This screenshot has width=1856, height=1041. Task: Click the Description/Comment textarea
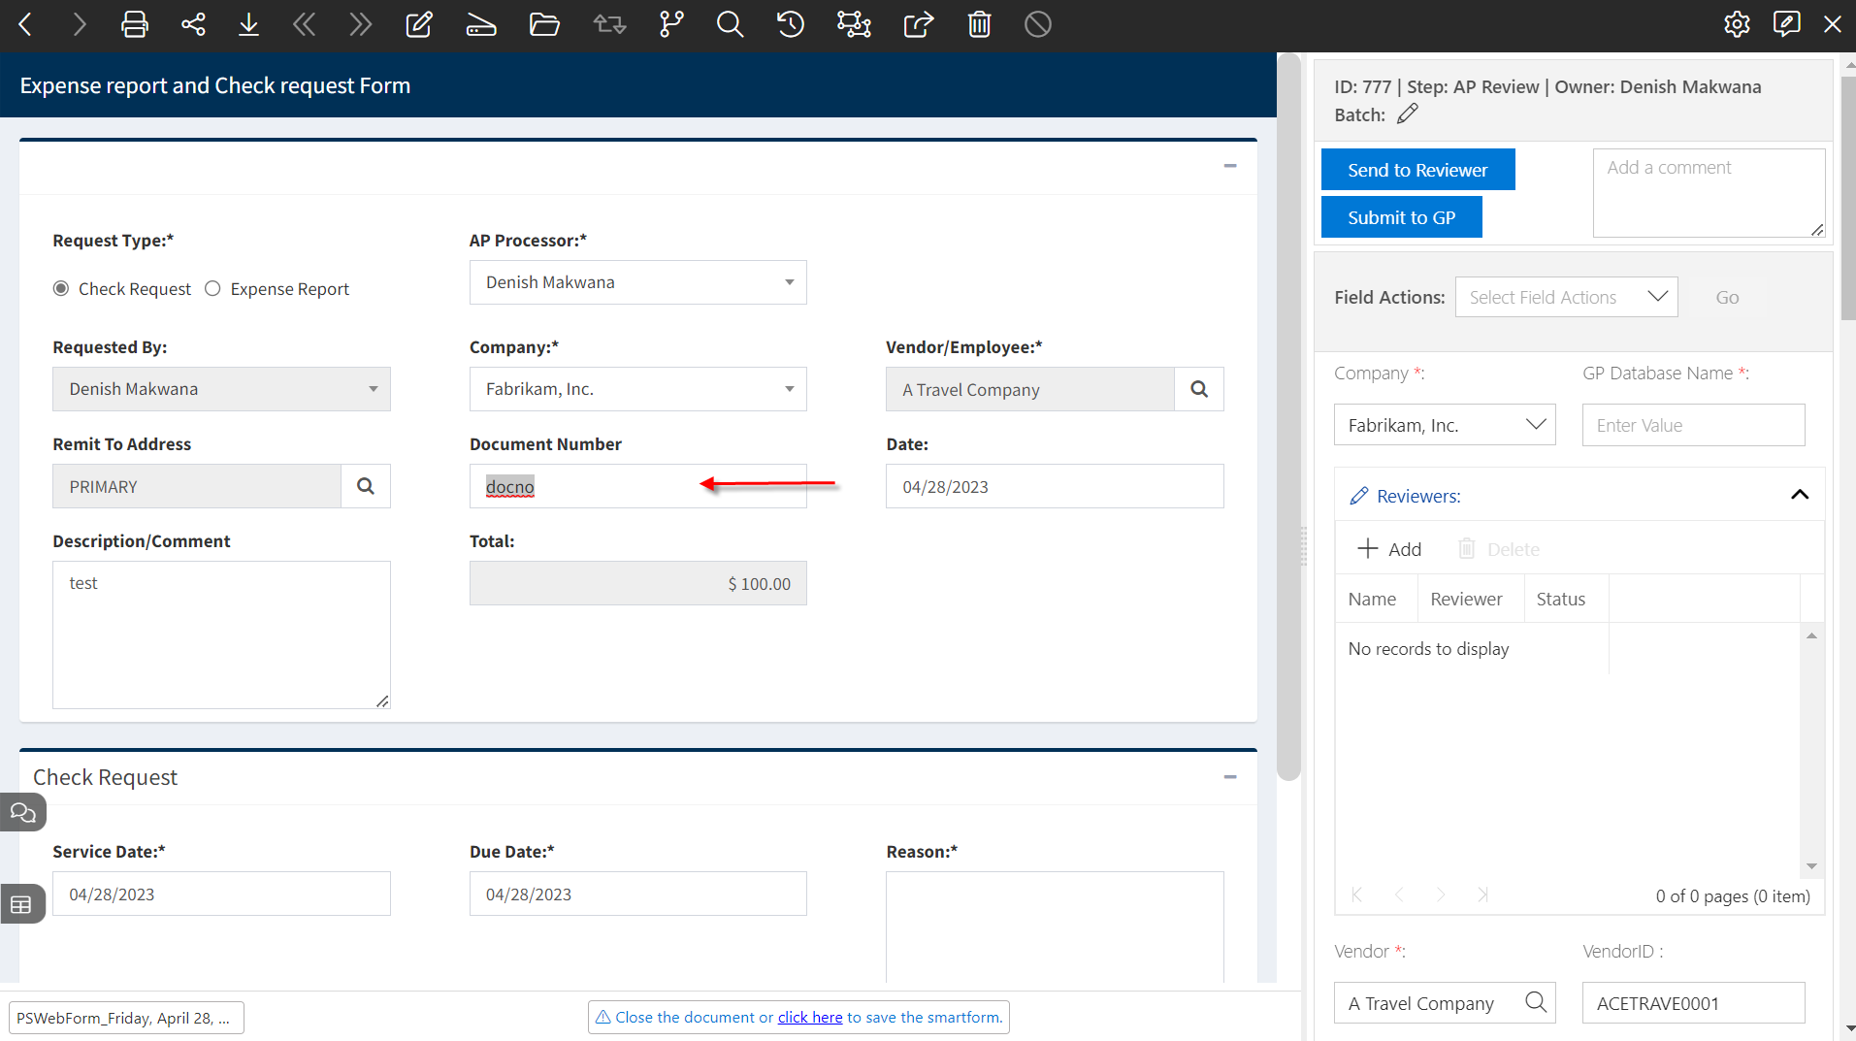click(221, 634)
